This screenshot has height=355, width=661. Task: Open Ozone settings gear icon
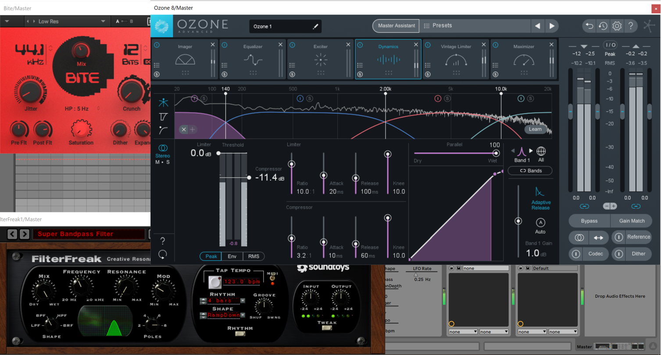point(617,26)
